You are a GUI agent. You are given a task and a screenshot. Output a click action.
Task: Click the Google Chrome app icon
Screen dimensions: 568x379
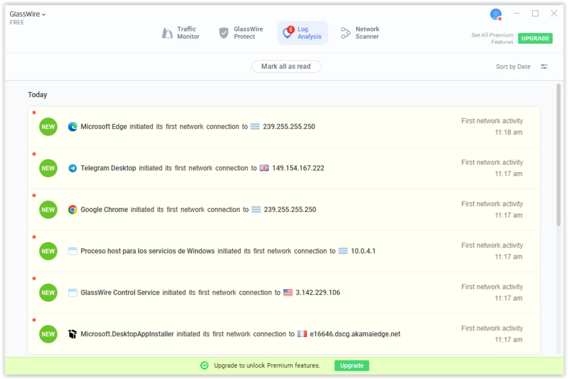pos(72,209)
